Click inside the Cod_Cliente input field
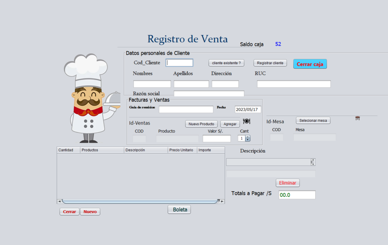This screenshot has width=388, height=245. pos(180,62)
